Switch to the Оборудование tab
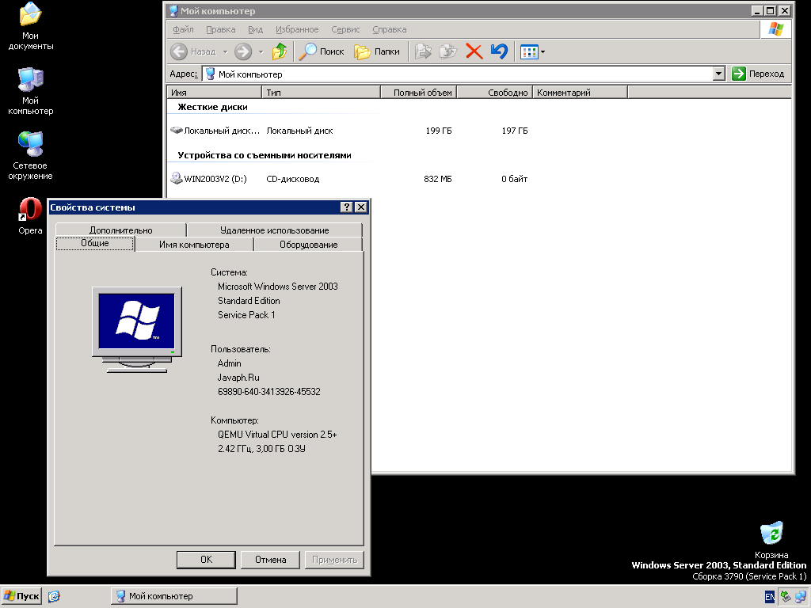This screenshot has width=811, height=608. click(308, 245)
